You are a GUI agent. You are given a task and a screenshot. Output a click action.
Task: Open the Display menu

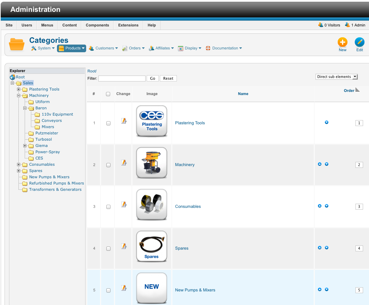[x=190, y=48]
